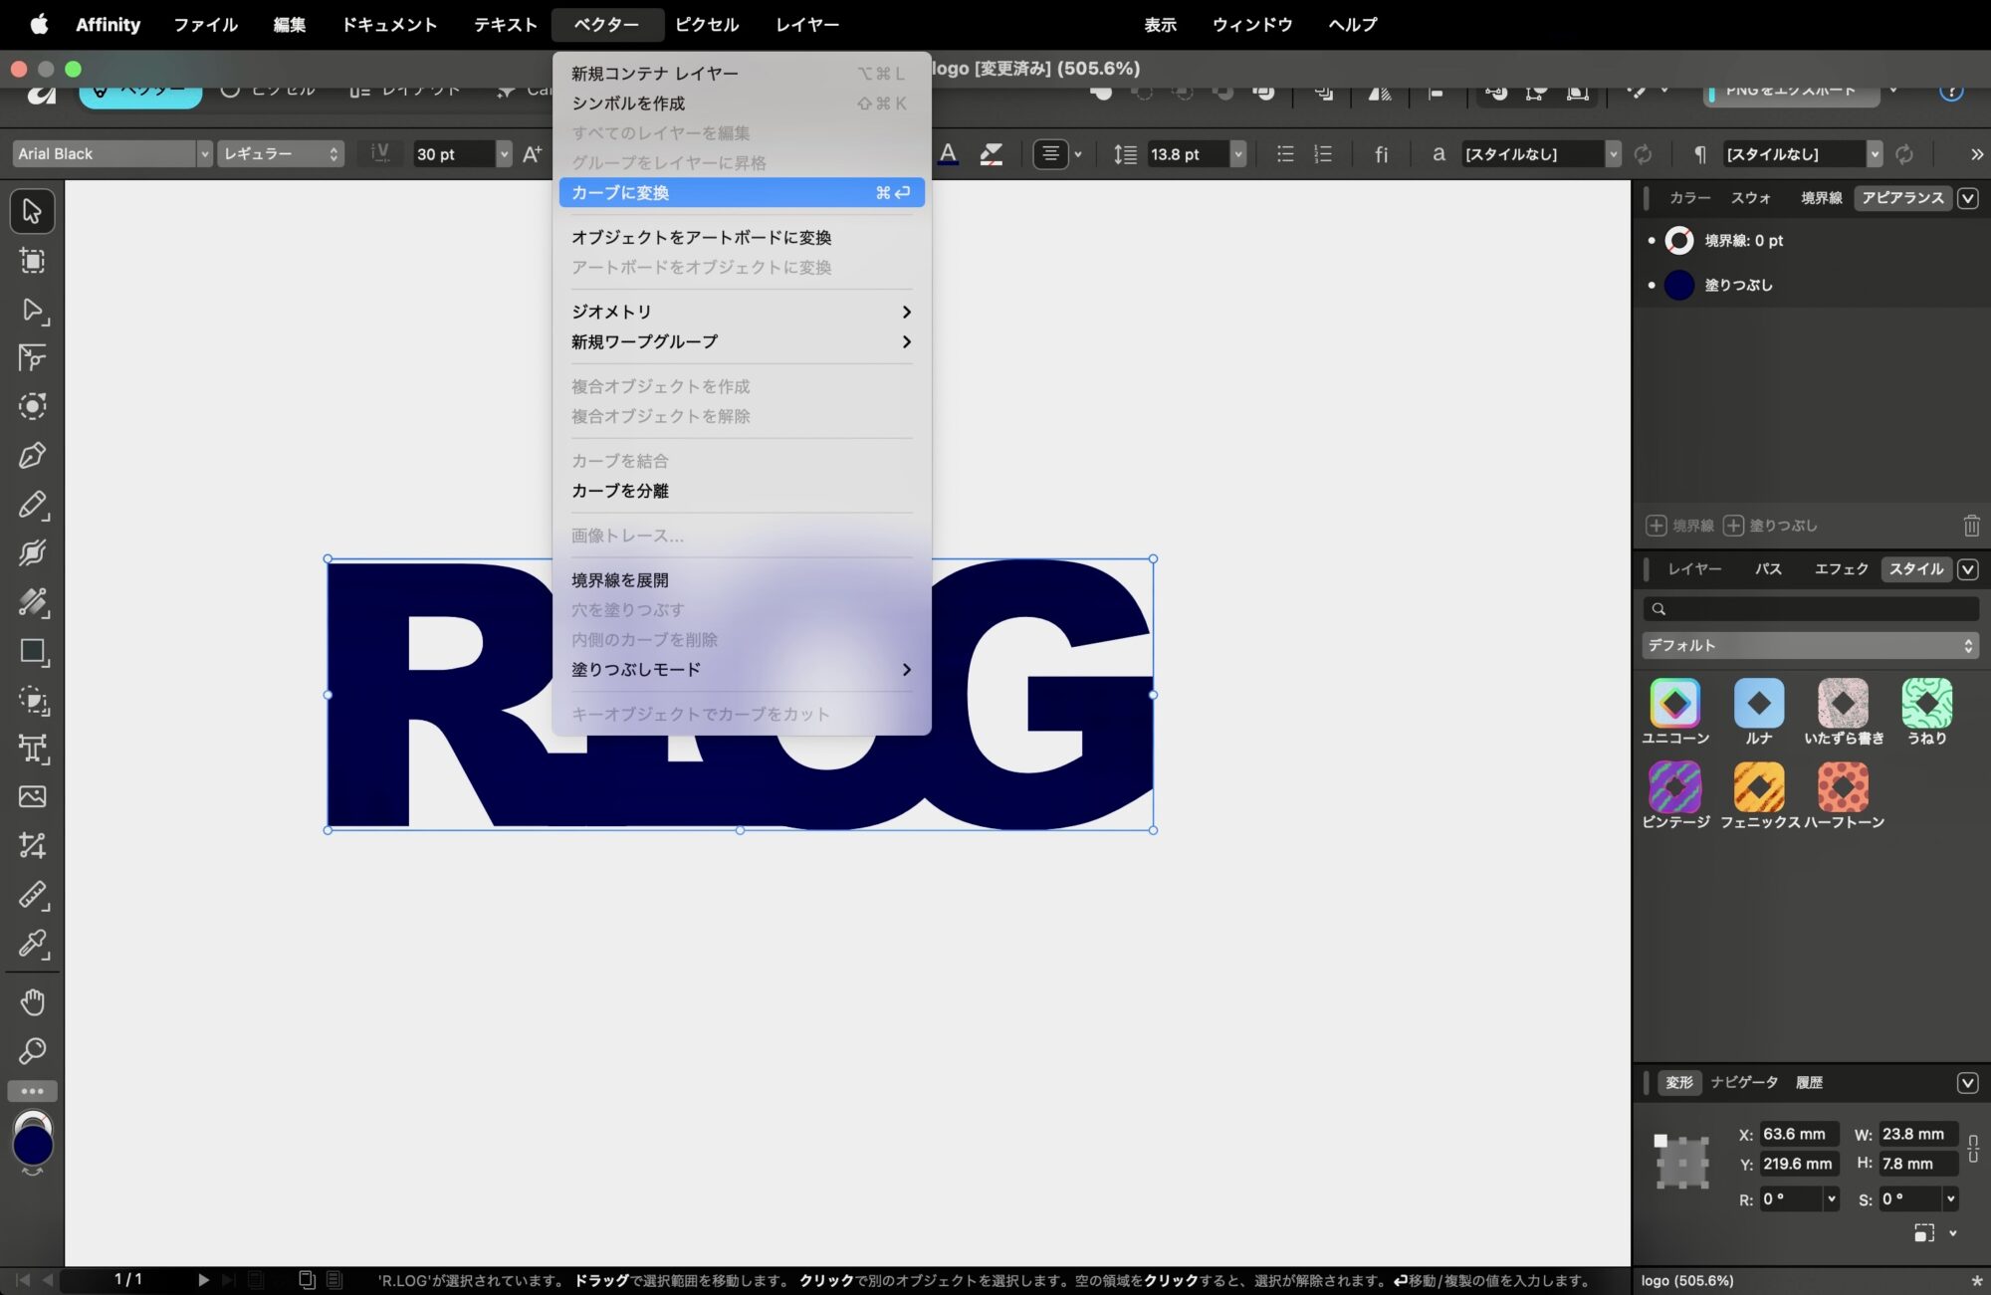Apply the ユニコーン style thumbnail
This screenshot has width=1991, height=1295.
[1674, 704]
